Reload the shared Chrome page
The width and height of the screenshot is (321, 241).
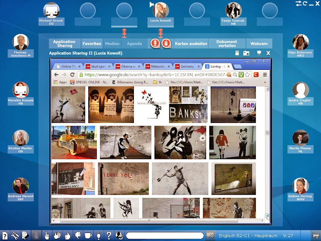pos(72,75)
